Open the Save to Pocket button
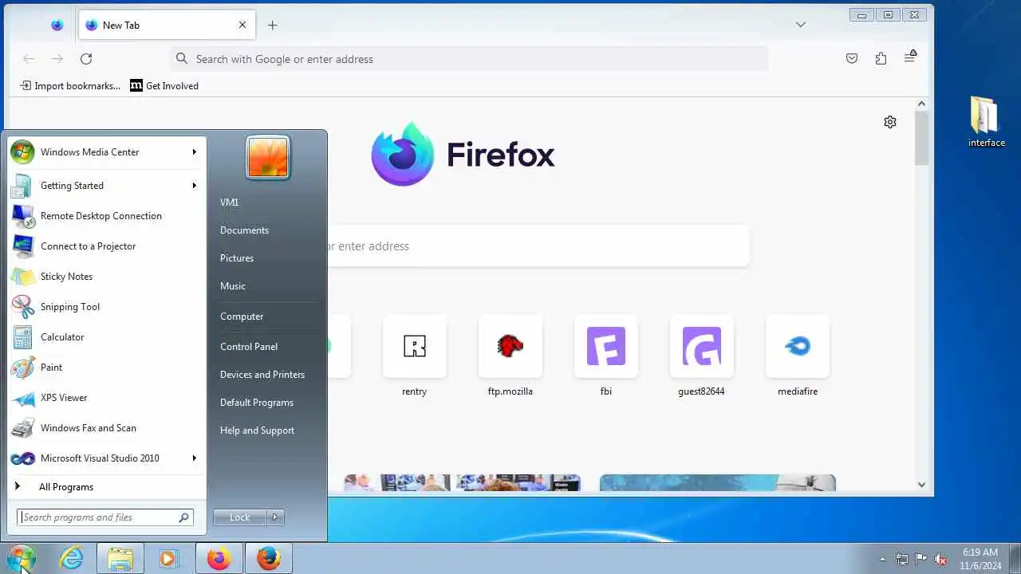 [852, 59]
